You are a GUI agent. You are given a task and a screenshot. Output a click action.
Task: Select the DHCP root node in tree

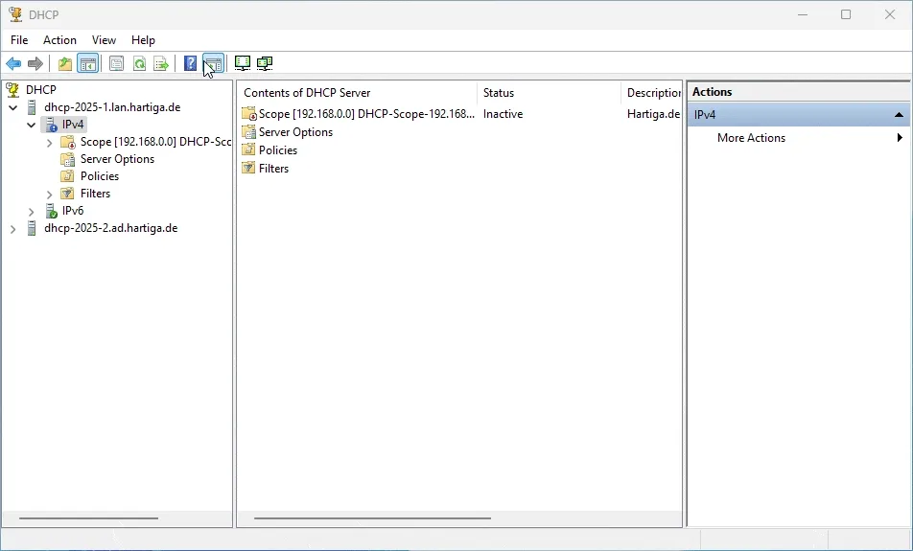tap(40, 90)
